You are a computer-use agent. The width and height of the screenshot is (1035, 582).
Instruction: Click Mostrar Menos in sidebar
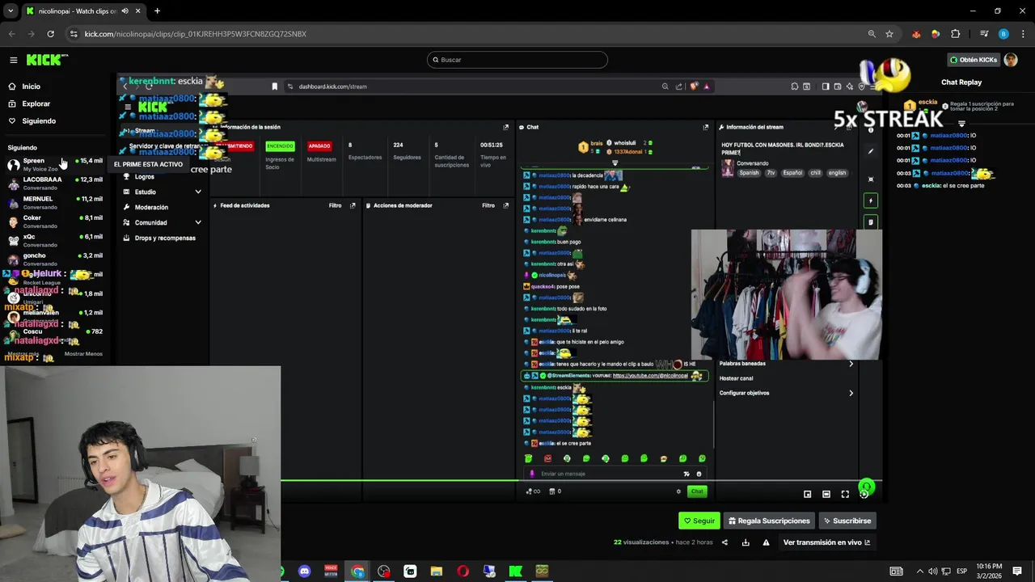click(x=83, y=354)
